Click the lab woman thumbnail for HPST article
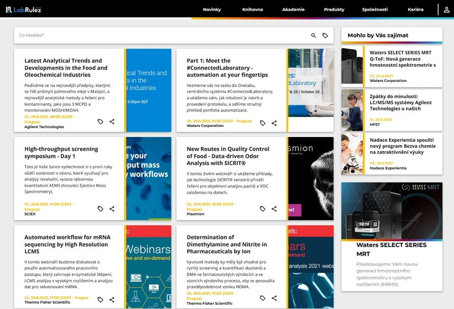This screenshot has width=454, height=309. click(352, 110)
